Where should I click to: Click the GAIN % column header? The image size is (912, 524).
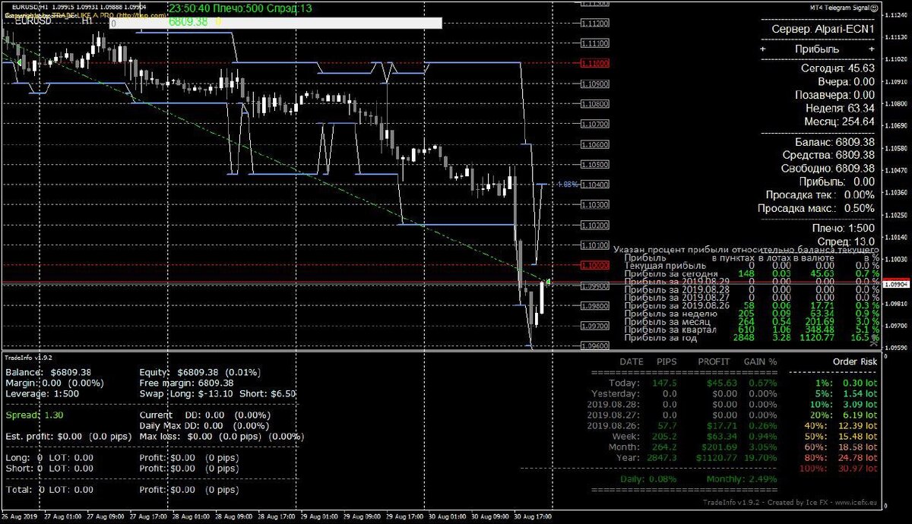(x=758, y=362)
